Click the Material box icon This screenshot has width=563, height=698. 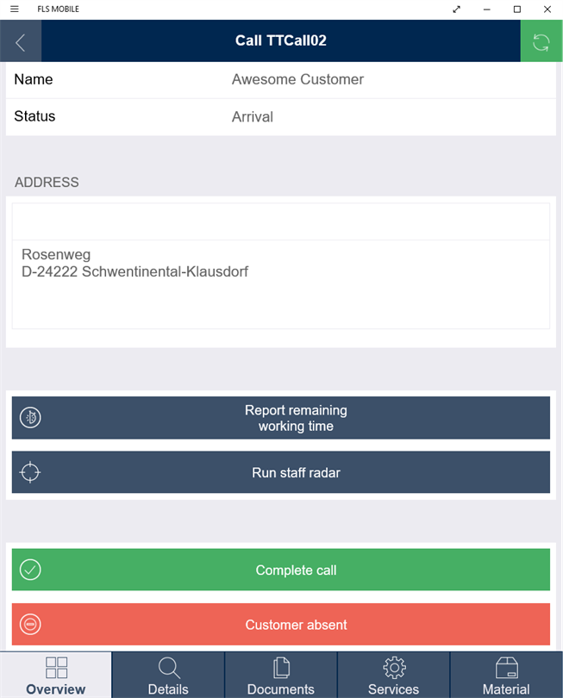point(506,668)
